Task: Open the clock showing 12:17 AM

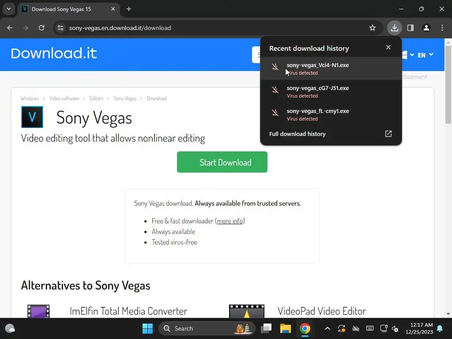Action: tap(419, 328)
